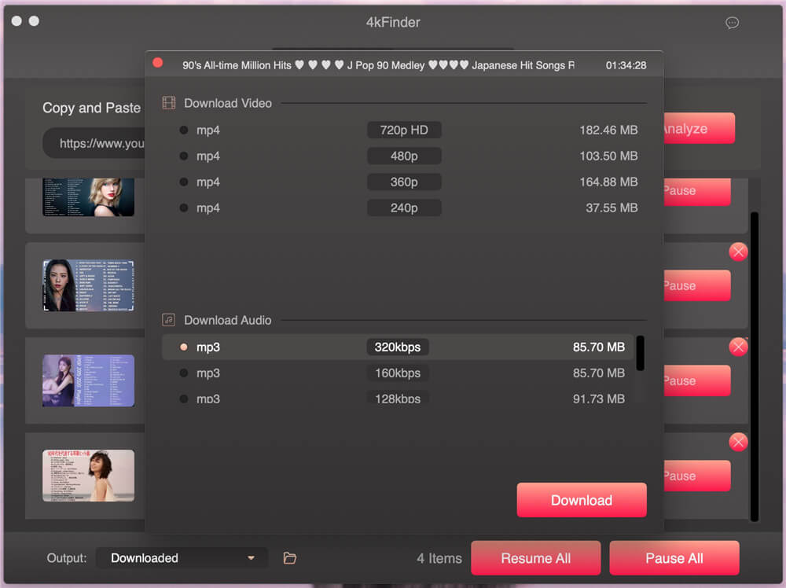Select the 720p HD mp4 format
The image size is (786, 588).
404,130
